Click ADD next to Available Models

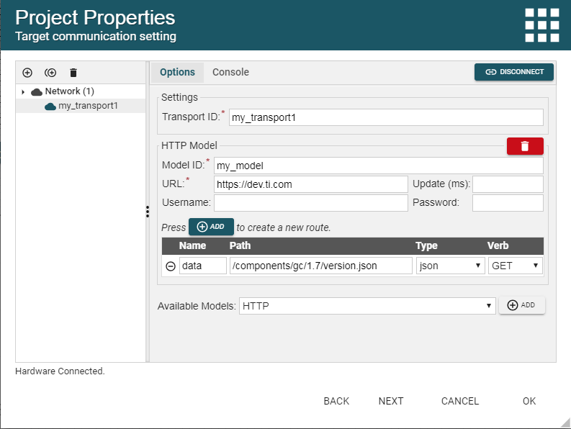pyautogui.click(x=521, y=305)
